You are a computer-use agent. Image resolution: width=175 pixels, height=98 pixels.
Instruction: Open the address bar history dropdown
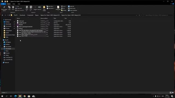(x=136, y=15)
